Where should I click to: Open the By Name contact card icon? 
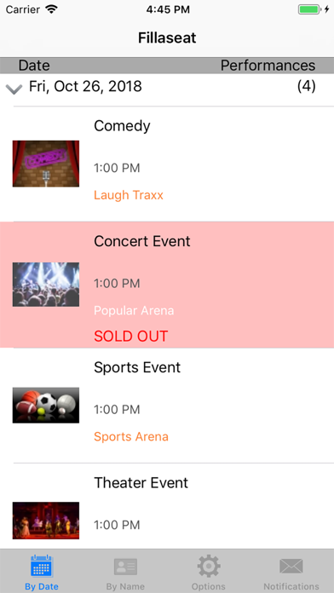(x=125, y=567)
